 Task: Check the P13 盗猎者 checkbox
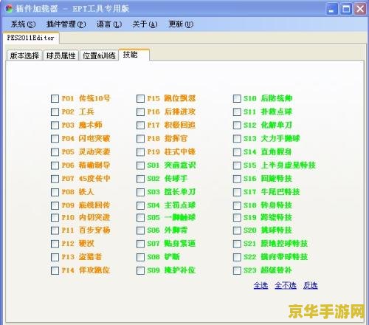point(55,257)
